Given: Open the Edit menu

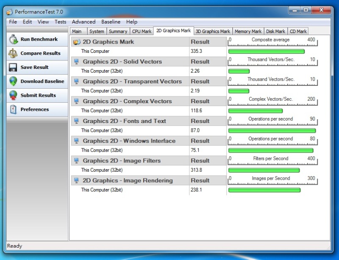Looking at the screenshot, I should (27, 22).
